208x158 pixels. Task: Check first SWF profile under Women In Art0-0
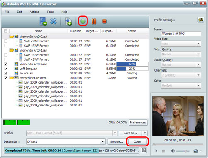pos(6,41)
